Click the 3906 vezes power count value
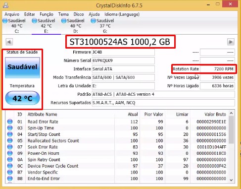The height and width of the screenshot is (189, 241). 217,77
